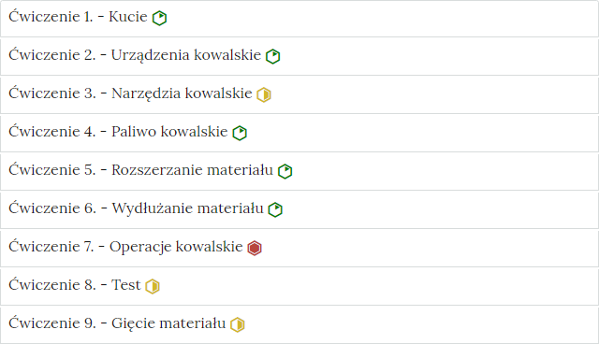Open Ćwiczenie 9. - Gięcie materiału
Viewport: 599px width, 344px height.
(x=117, y=323)
